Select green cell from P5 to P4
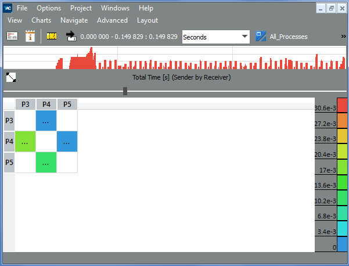 (x=46, y=163)
